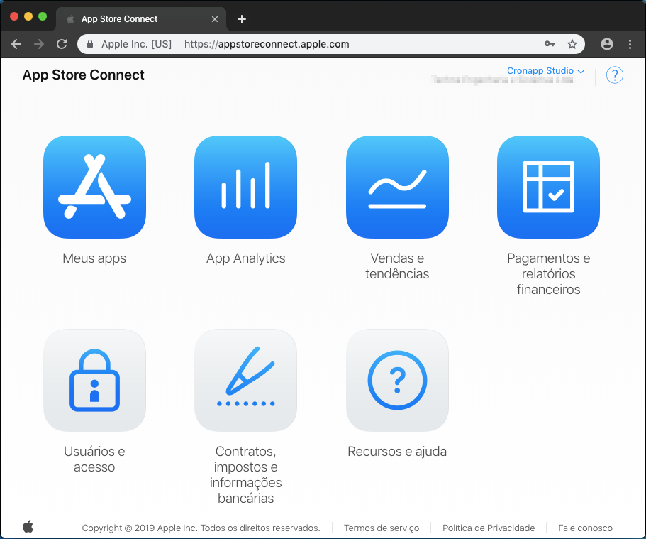Click the Copyright 2019 Apple Inc. text
Viewport: 646px width, 539px height.
201,528
